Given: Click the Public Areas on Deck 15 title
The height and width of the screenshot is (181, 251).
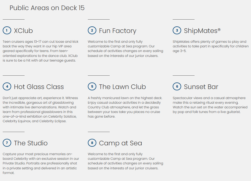Looking at the screenshot, I should tap(47, 8).
